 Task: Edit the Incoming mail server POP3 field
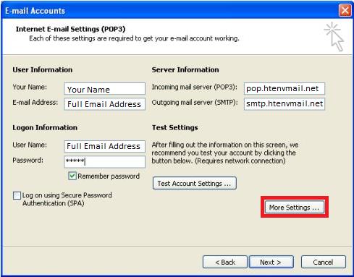(x=285, y=88)
